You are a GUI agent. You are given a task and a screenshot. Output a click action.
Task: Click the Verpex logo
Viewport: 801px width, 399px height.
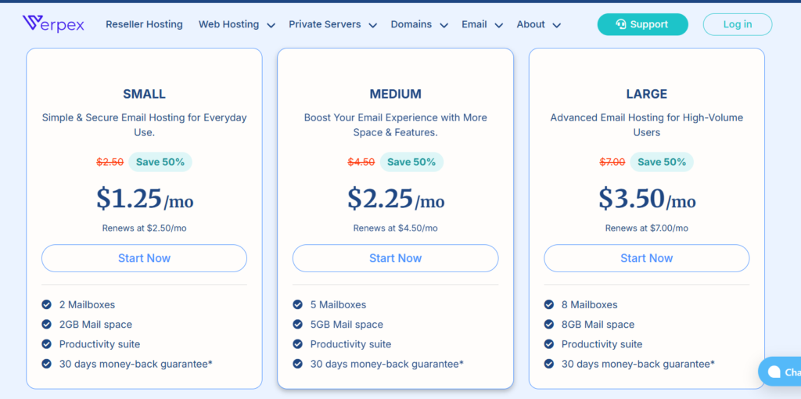[53, 24]
